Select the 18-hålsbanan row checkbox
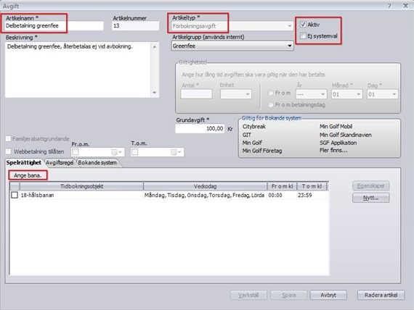 pos(15,195)
